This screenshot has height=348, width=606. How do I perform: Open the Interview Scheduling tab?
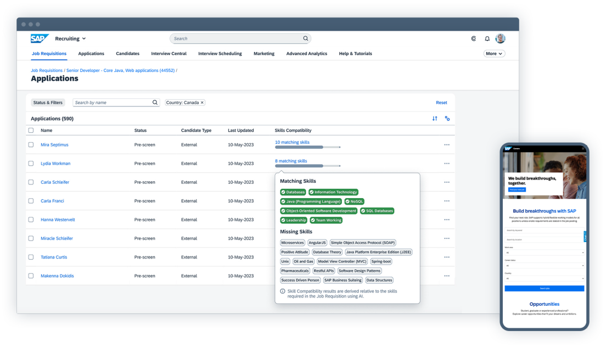[x=220, y=53]
